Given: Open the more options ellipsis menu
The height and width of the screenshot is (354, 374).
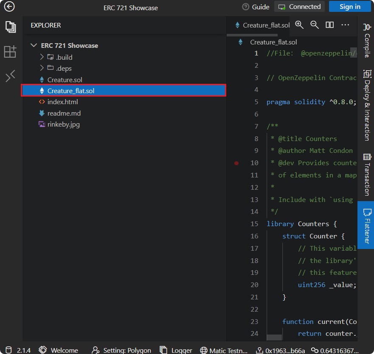Looking at the screenshot, I should (345, 25).
